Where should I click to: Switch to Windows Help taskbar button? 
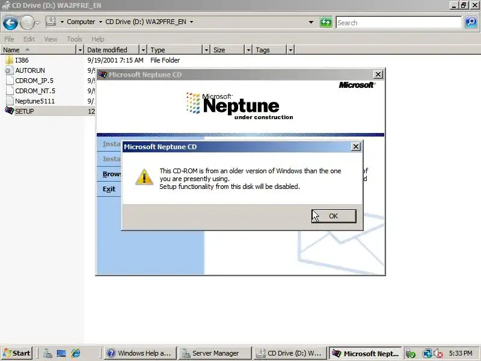141,353
